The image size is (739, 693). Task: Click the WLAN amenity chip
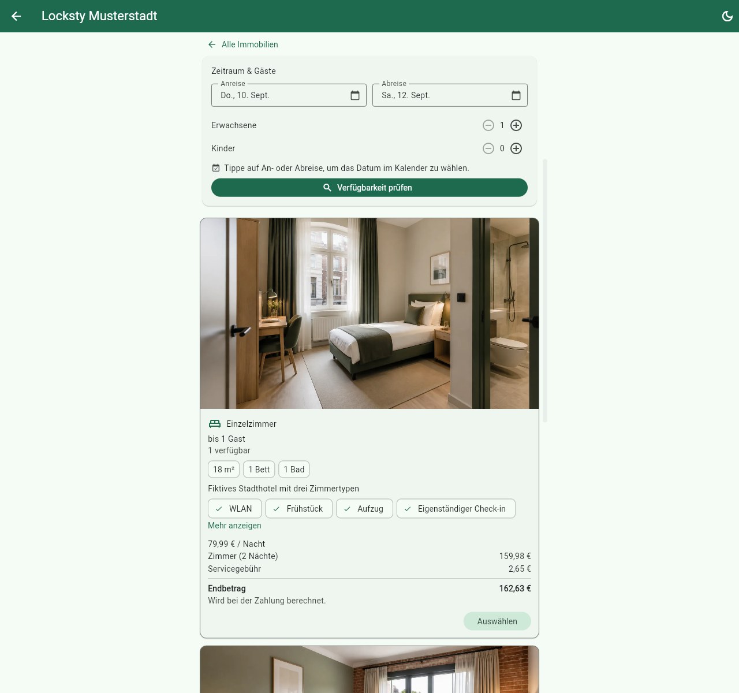coord(234,509)
